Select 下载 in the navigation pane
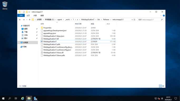Screen dimensions: 180x101 click(26, 32)
